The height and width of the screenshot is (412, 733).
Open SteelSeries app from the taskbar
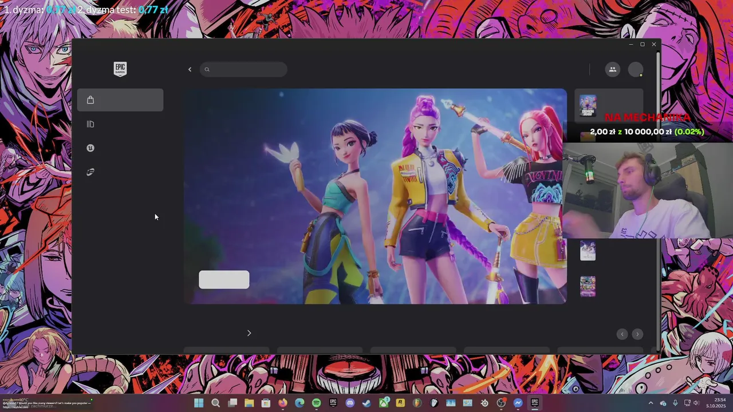[x=484, y=403]
